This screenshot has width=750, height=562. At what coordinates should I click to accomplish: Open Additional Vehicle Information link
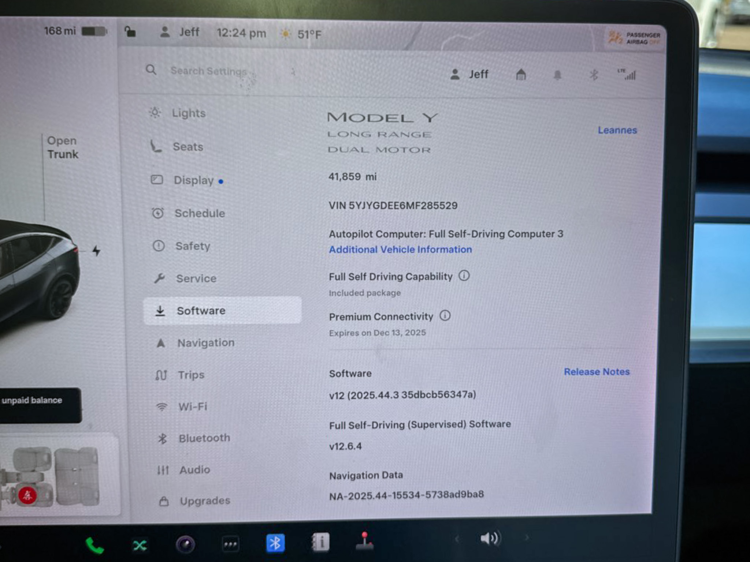tap(400, 250)
